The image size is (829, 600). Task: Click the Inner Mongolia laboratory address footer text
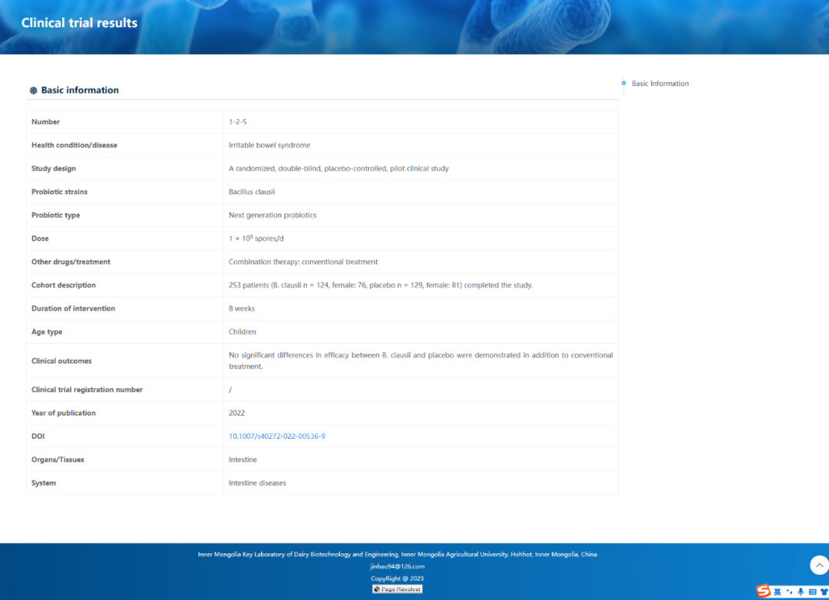point(398,554)
